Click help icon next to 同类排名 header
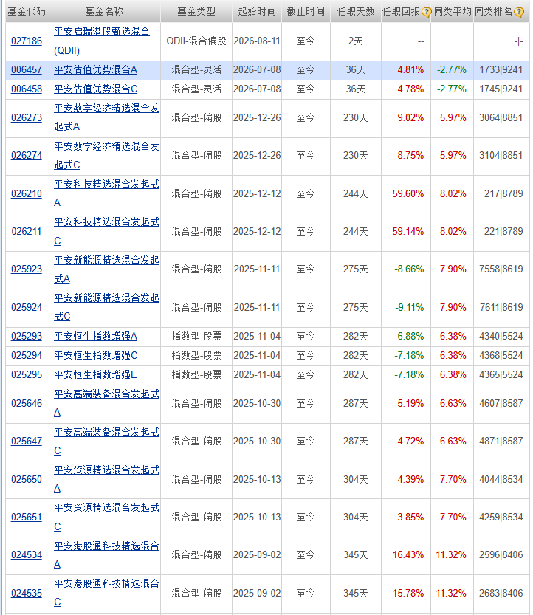The width and height of the screenshot is (533, 615). click(518, 12)
